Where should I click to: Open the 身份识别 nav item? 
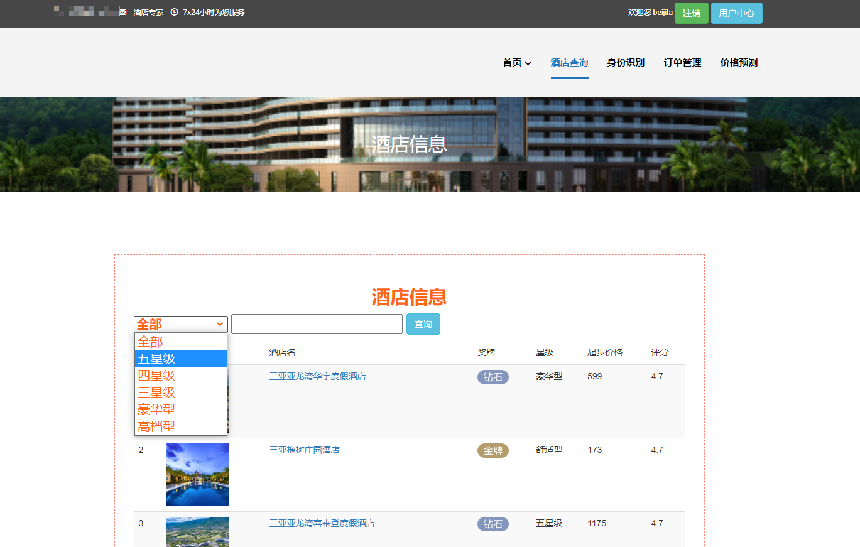point(626,63)
